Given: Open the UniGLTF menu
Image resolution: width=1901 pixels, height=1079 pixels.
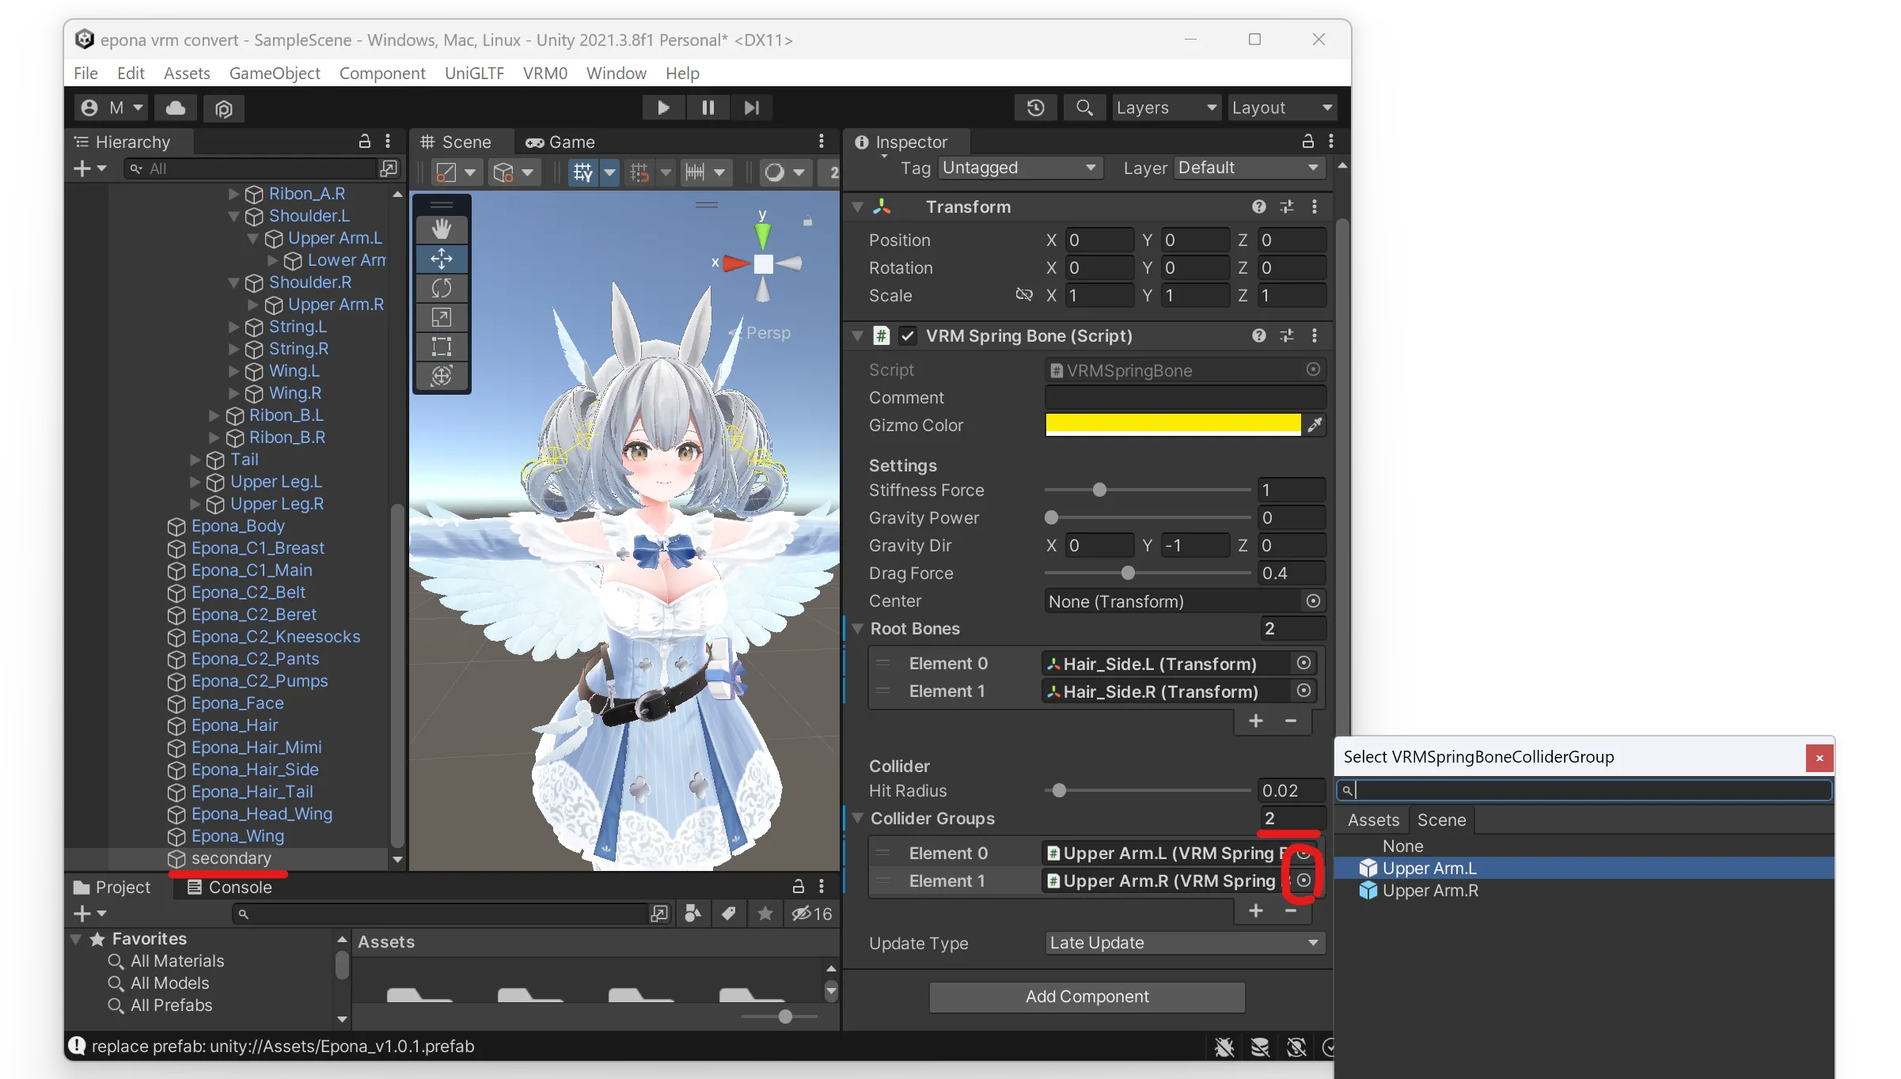Looking at the screenshot, I should click(x=474, y=74).
